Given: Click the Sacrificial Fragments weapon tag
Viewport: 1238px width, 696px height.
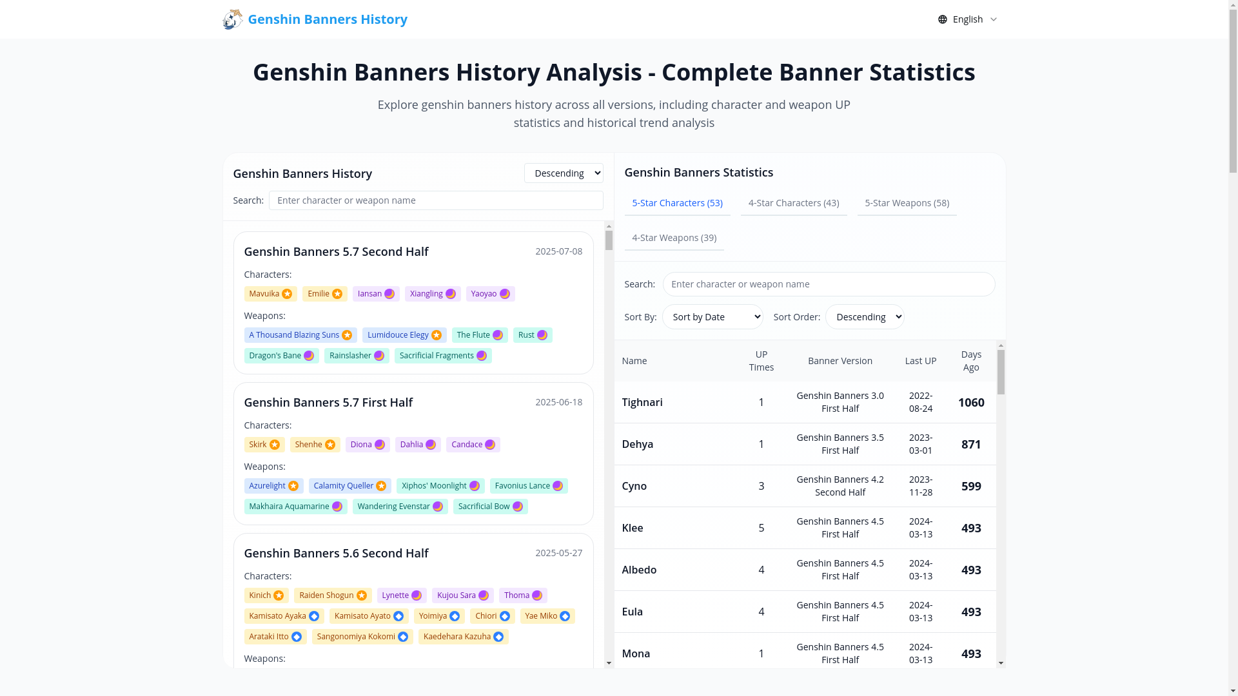Looking at the screenshot, I should click(x=443, y=356).
